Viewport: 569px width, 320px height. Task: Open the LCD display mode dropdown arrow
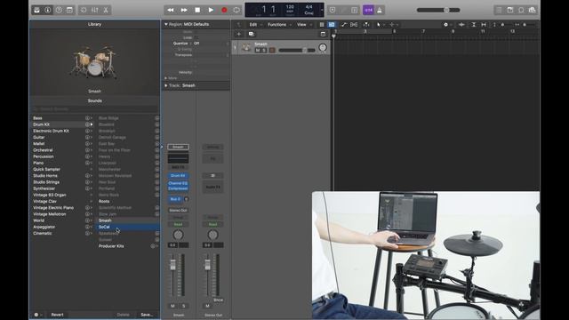pyautogui.click(x=322, y=10)
